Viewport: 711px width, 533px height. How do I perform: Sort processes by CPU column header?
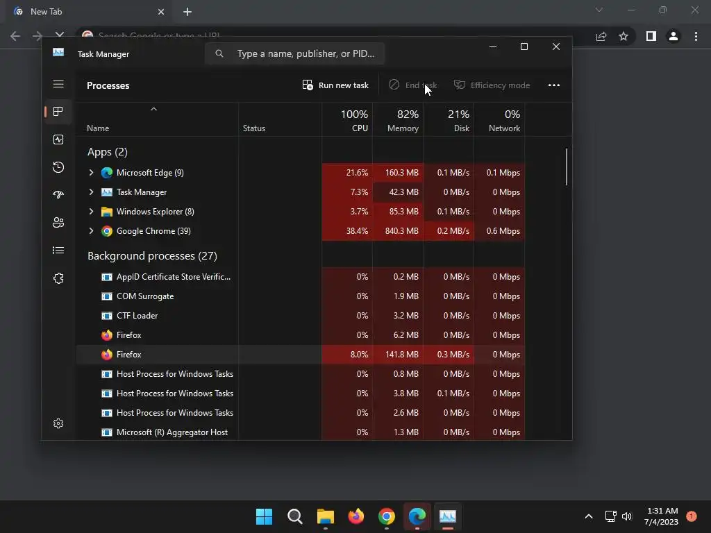[x=347, y=120]
